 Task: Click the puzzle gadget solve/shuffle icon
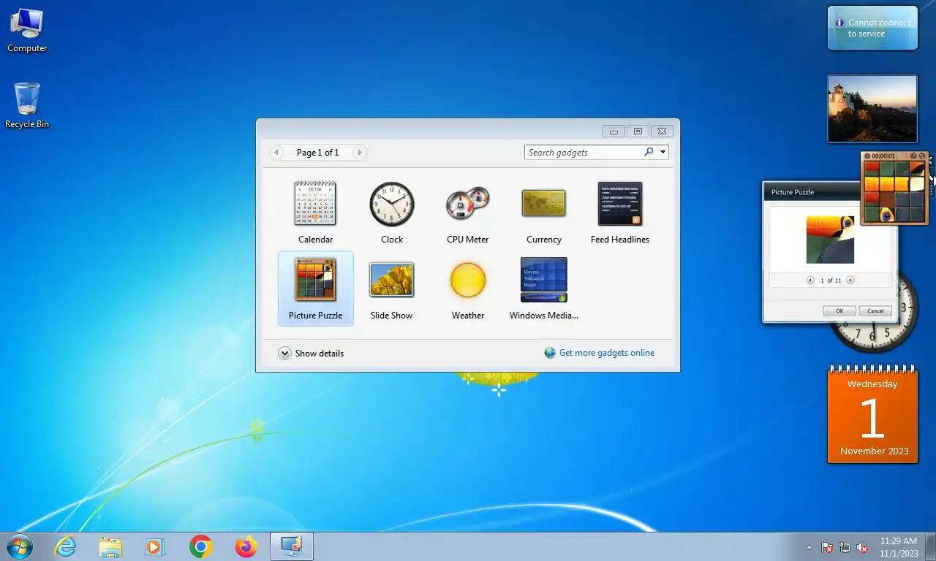click(922, 156)
